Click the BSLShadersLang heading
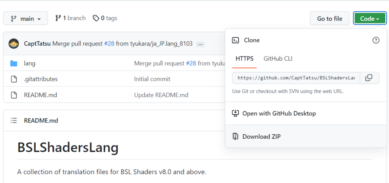The height and width of the screenshot is (183, 389). 68,148
